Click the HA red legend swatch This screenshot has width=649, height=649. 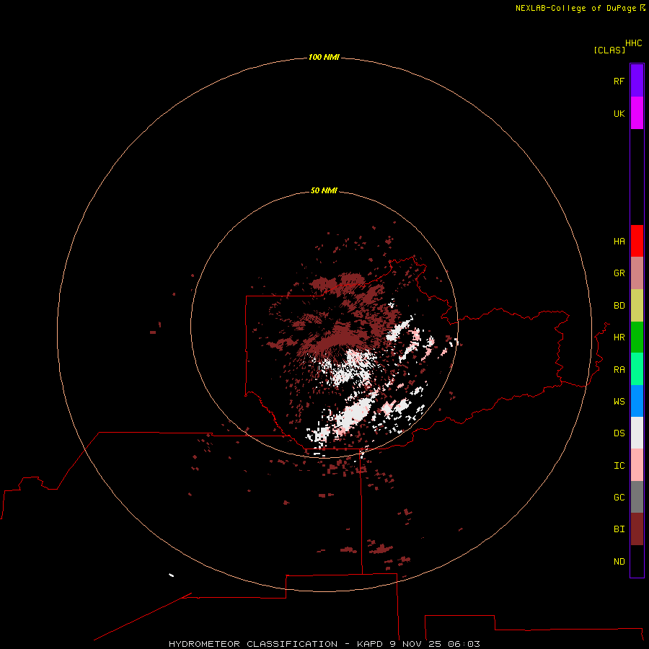pos(637,241)
